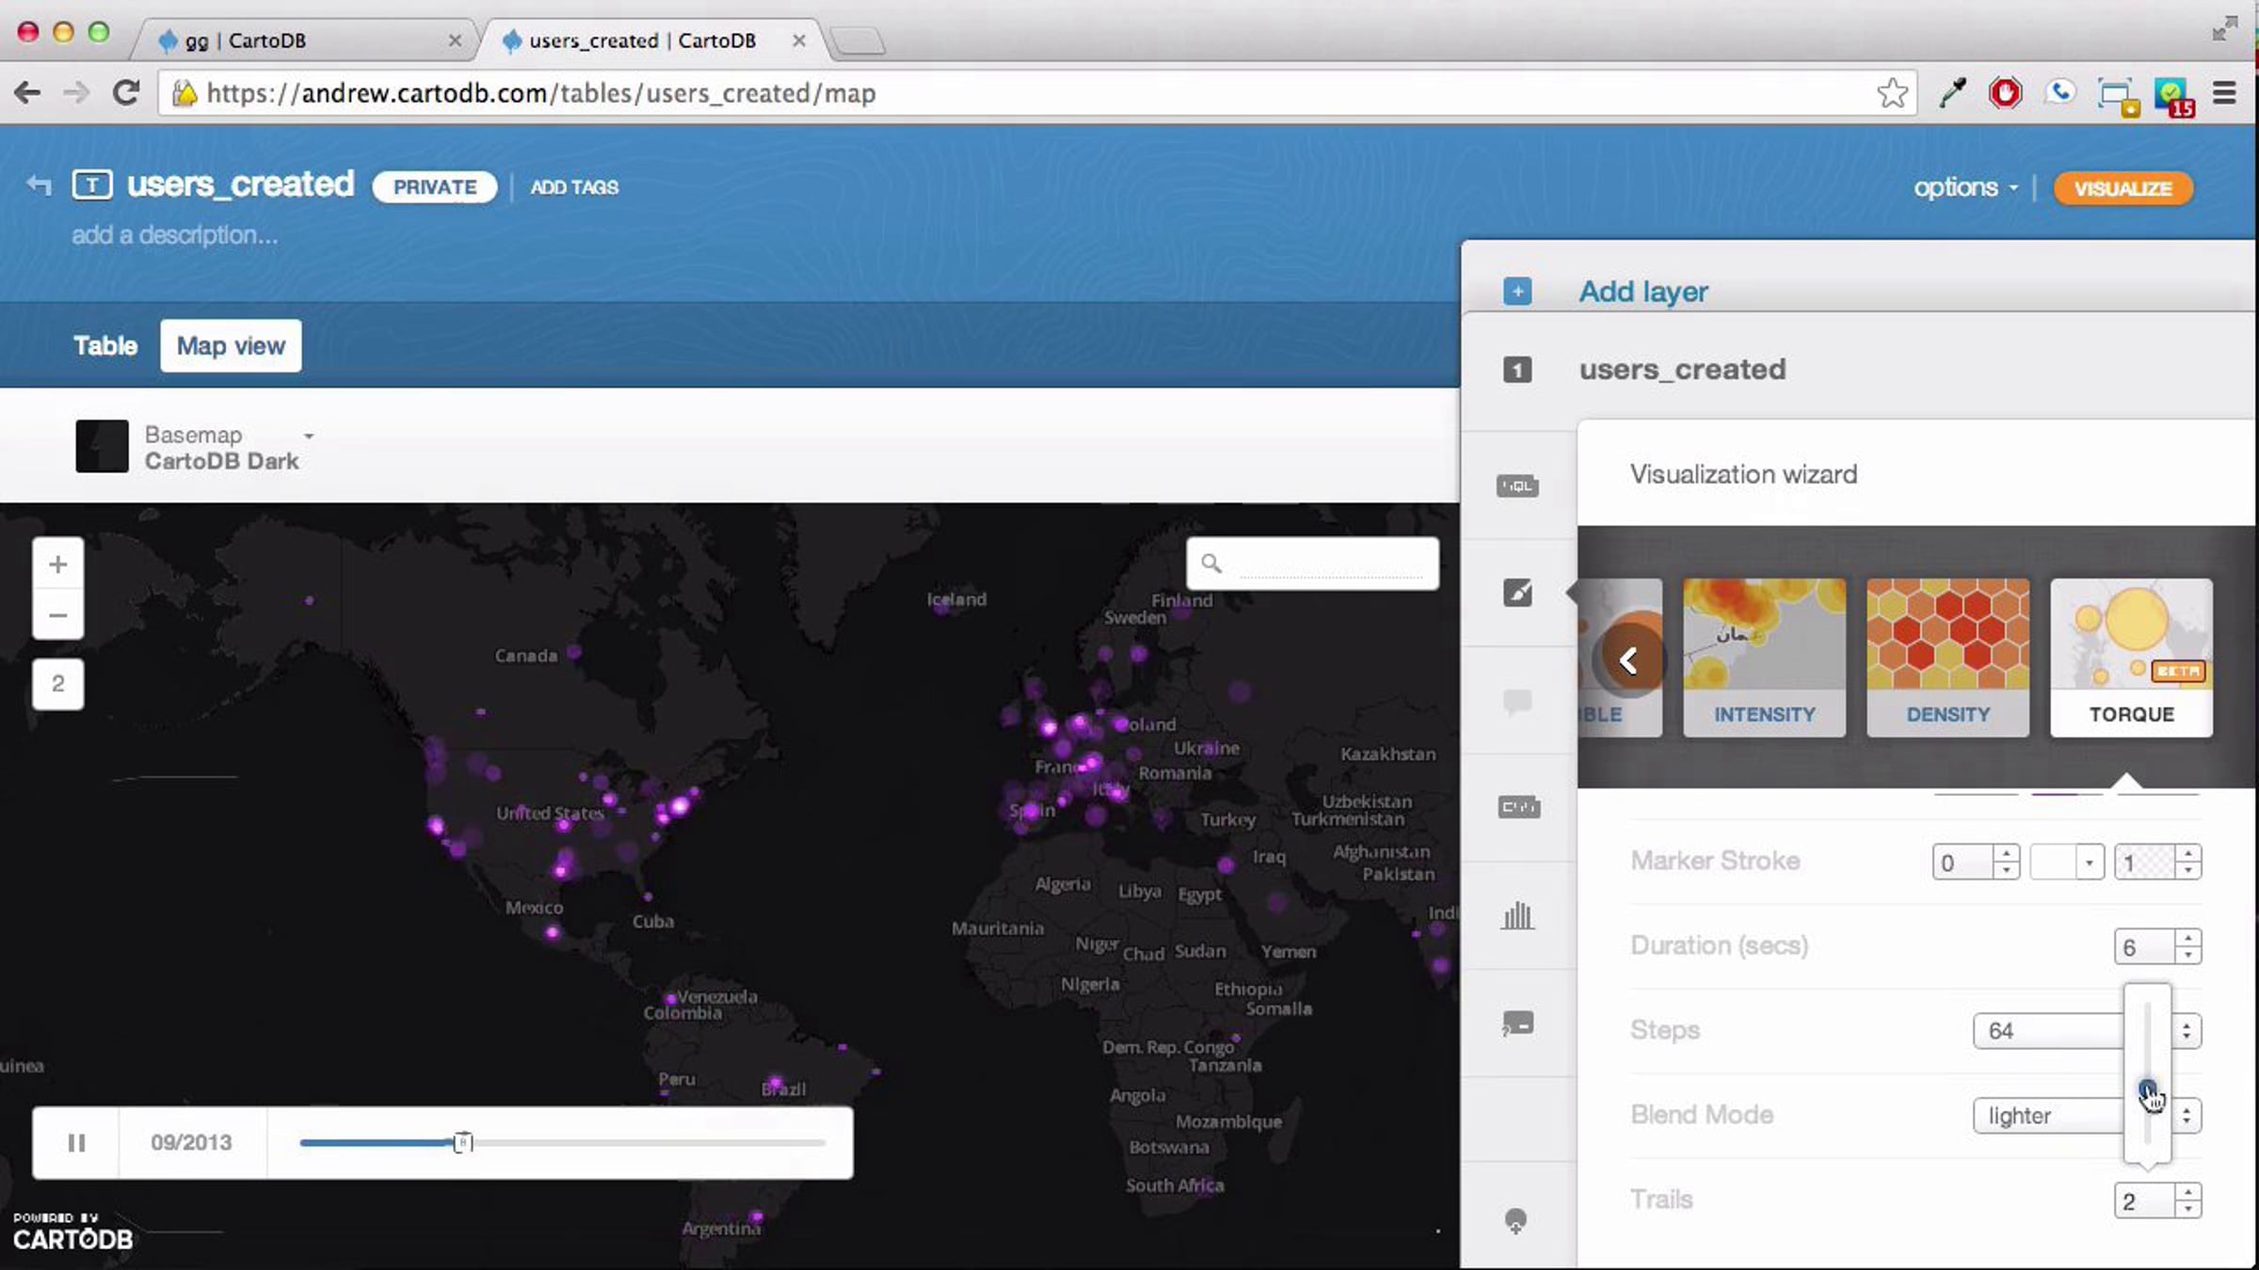Open the infowindow speech bubble icon
Image resolution: width=2259 pixels, height=1270 pixels.
pyautogui.click(x=1517, y=702)
